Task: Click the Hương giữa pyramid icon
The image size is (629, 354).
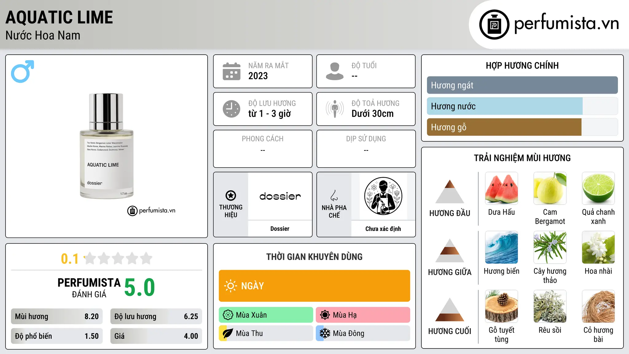Action: coord(450,250)
